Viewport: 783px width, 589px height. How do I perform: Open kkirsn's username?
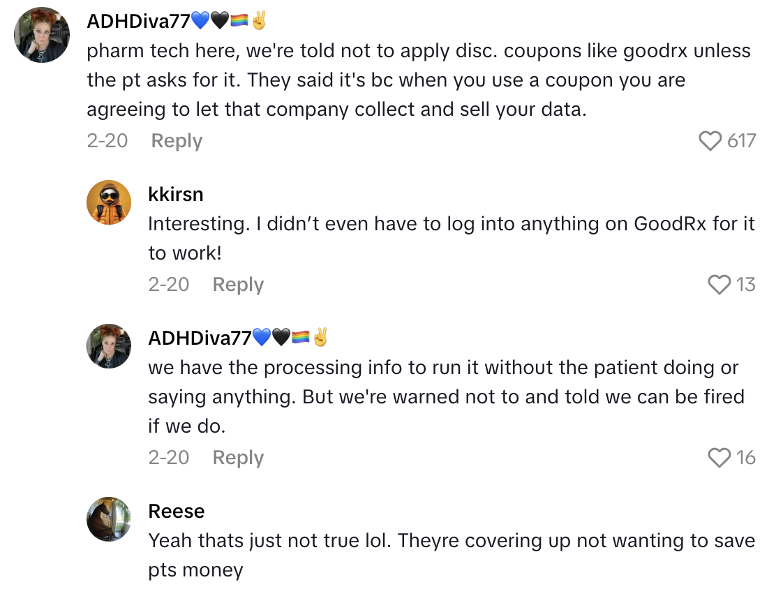pos(176,195)
